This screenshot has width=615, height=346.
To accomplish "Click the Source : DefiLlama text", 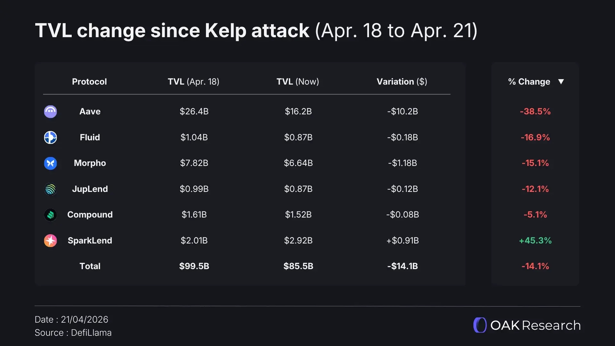I will point(73,333).
